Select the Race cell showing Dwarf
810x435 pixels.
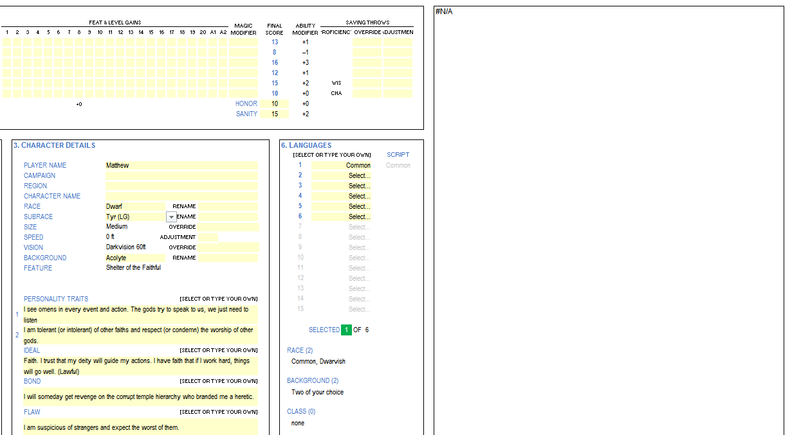135,206
